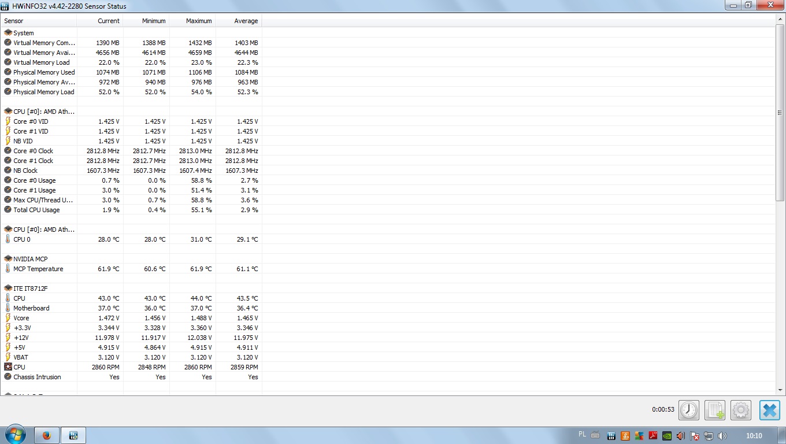Click the Action Center flag tray icon
Image resolution: width=786 pixels, height=444 pixels.
[x=695, y=436]
